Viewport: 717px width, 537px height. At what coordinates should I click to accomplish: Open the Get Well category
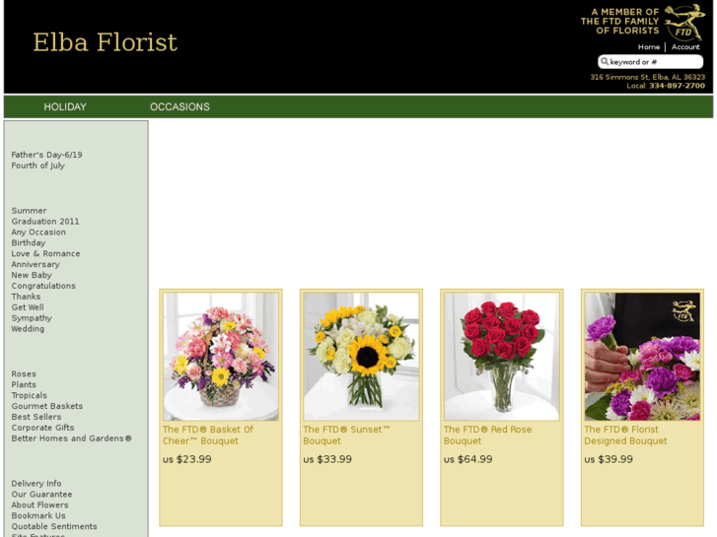click(28, 307)
